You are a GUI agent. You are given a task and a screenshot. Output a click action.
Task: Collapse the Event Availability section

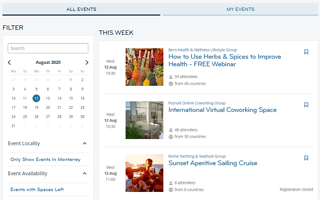pyautogui.click(x=85, y=173)
